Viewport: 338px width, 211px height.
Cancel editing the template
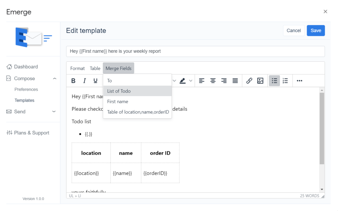coord(293,31)
